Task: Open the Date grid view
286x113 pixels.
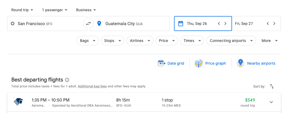Action: 171,63
